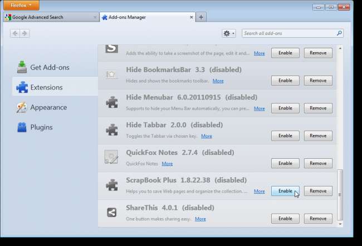Screen dimensions: 362x246
Task: Select Hide Menubar 6.0.20110915 title
Action: pos(173,97)
